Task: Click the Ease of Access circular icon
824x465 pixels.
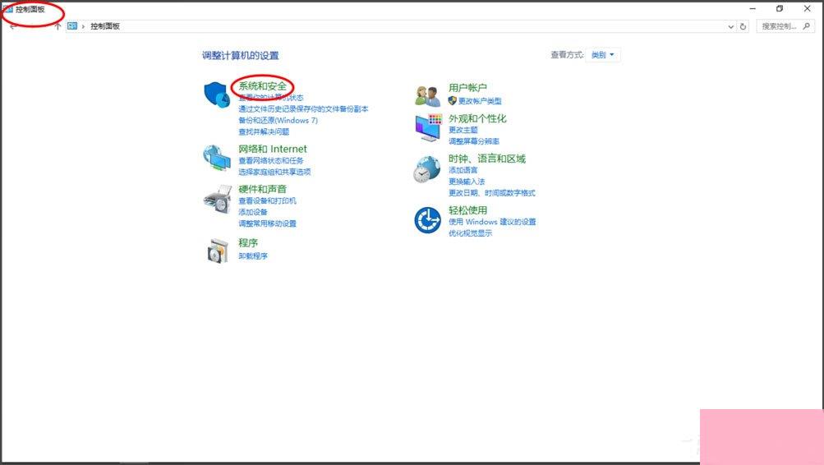Action: pyautogui.click(x=428, y=220)
